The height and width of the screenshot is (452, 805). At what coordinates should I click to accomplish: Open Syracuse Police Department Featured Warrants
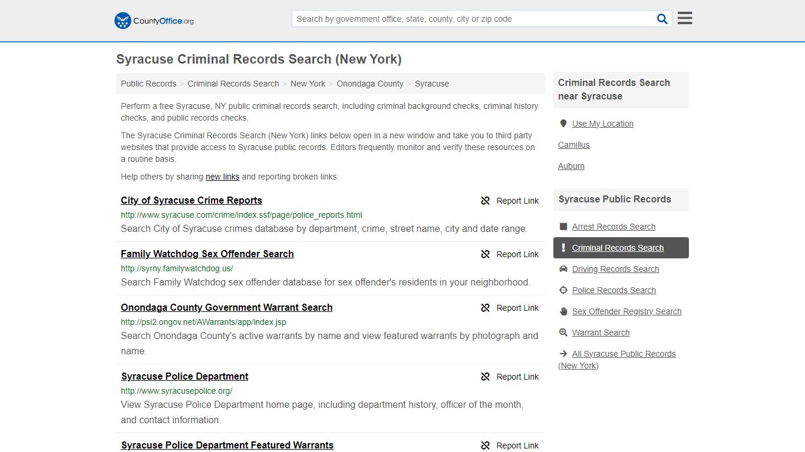tap(227, 445)
